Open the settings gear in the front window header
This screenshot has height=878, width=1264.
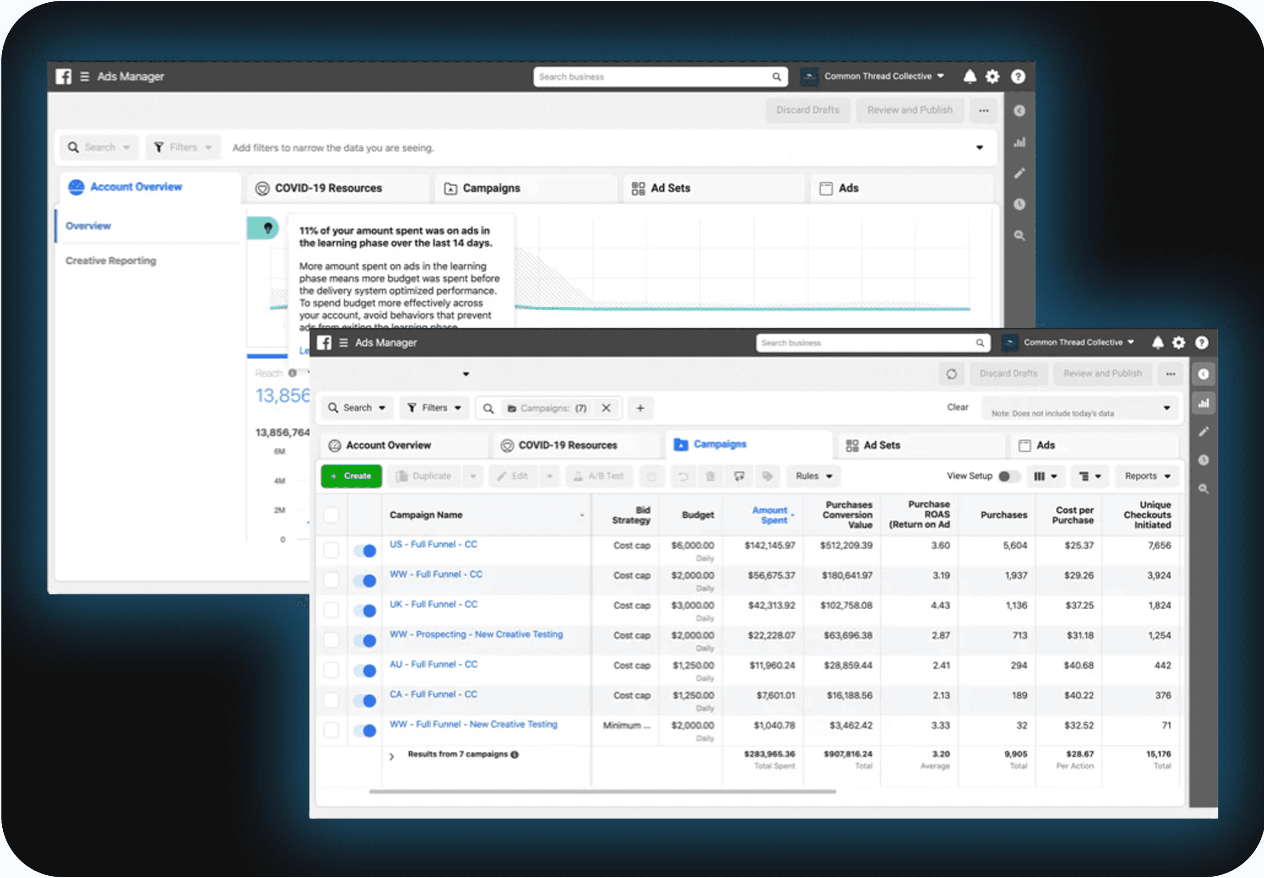click(x=1179, y=343)
